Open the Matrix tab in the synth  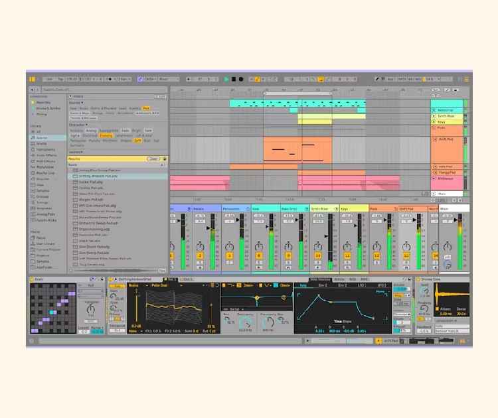point(339,279)
